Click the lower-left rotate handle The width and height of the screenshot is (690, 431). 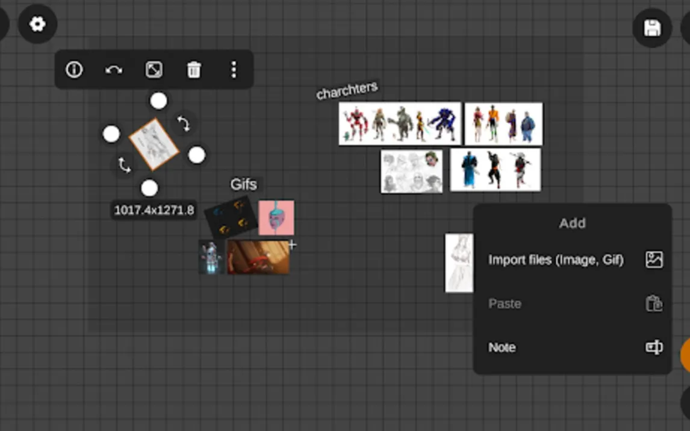125,165
